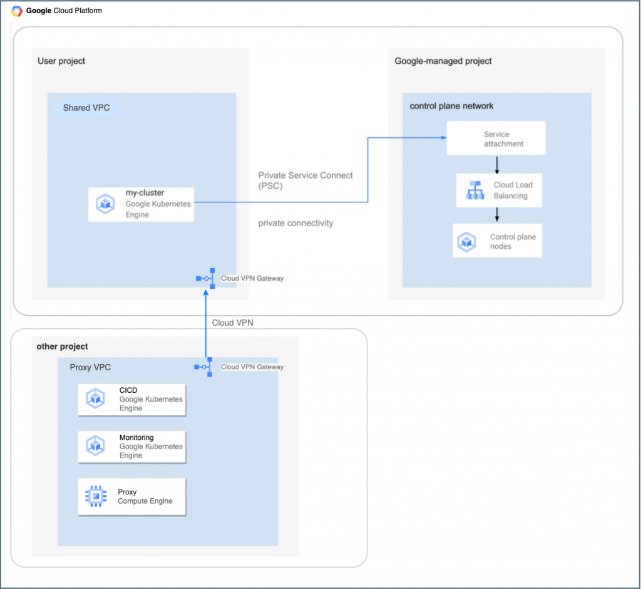Click the Google Cloud Platform hexagon logo

coord(17,11)
